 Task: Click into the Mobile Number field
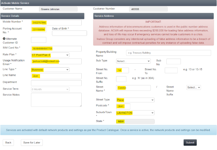click(x=56, y=23)
